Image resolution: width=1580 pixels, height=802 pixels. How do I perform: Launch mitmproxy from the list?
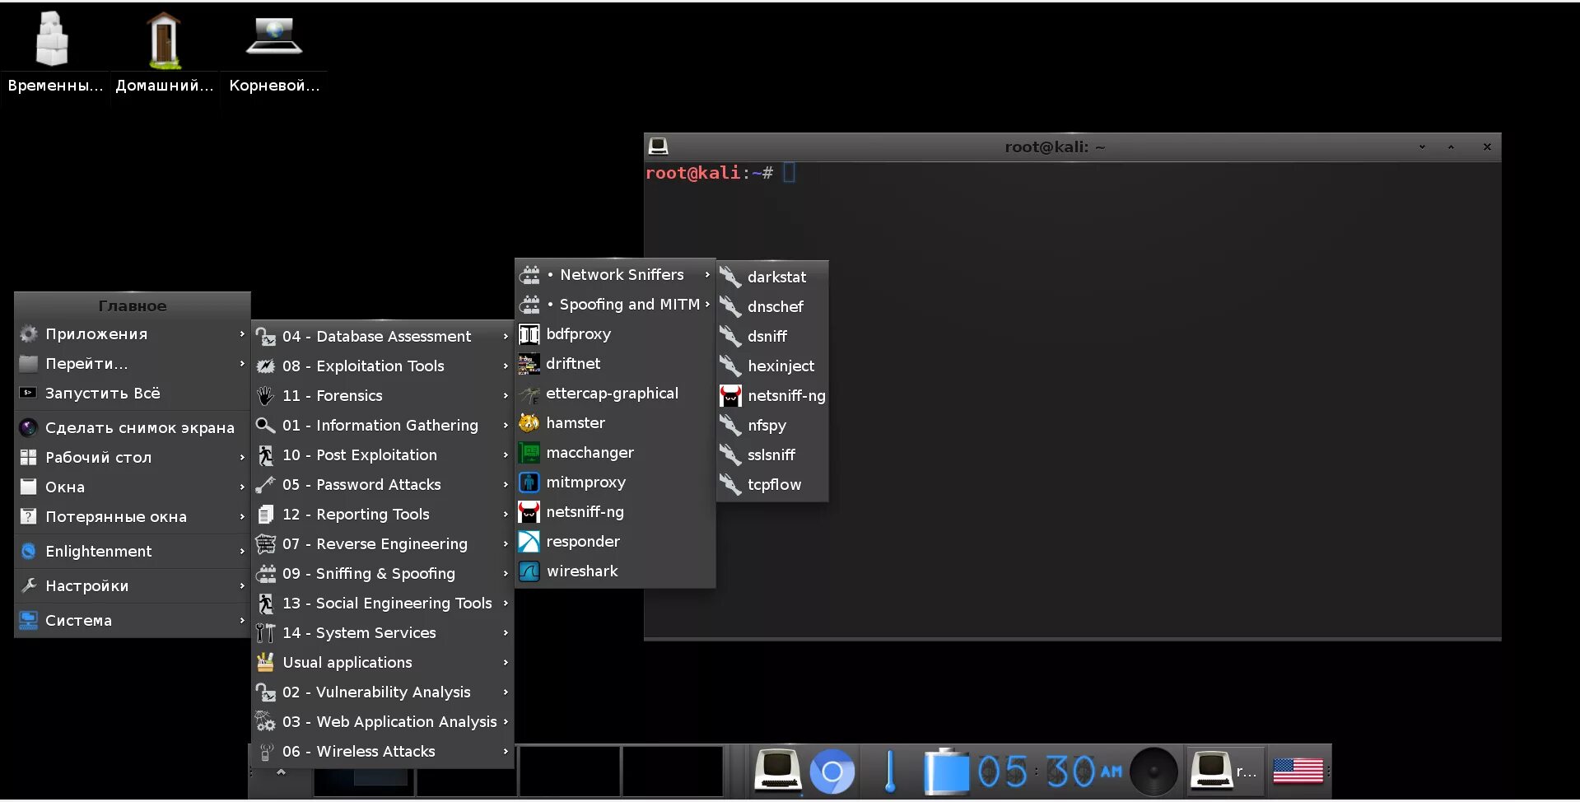[x=615, y=483]
